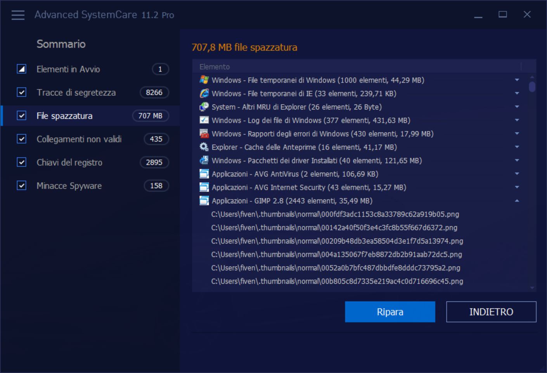
Task: Expand the AVG Internet Security entry arrow
Action: point(517,187)
